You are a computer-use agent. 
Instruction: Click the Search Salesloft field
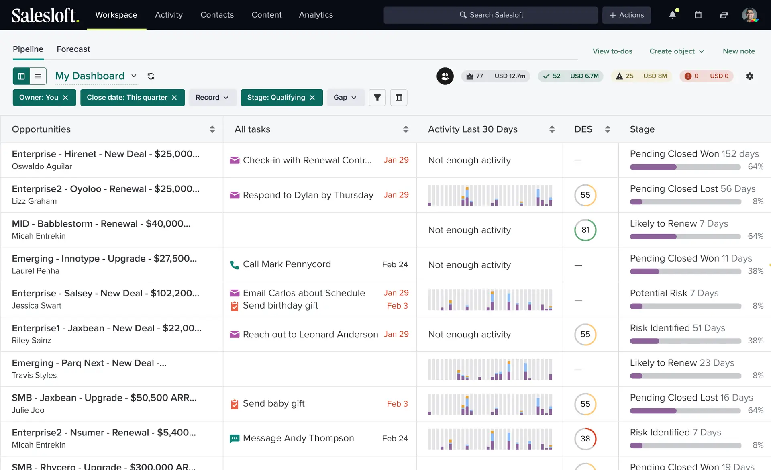(491, 15)
